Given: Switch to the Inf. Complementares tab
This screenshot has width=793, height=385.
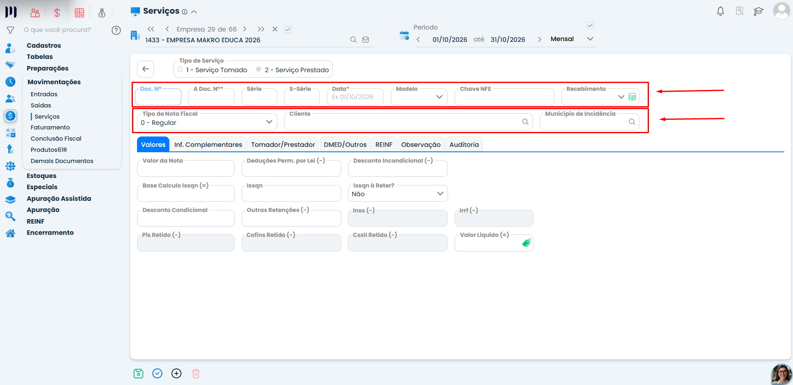Looking at the screenshot, I should (208, 144).
